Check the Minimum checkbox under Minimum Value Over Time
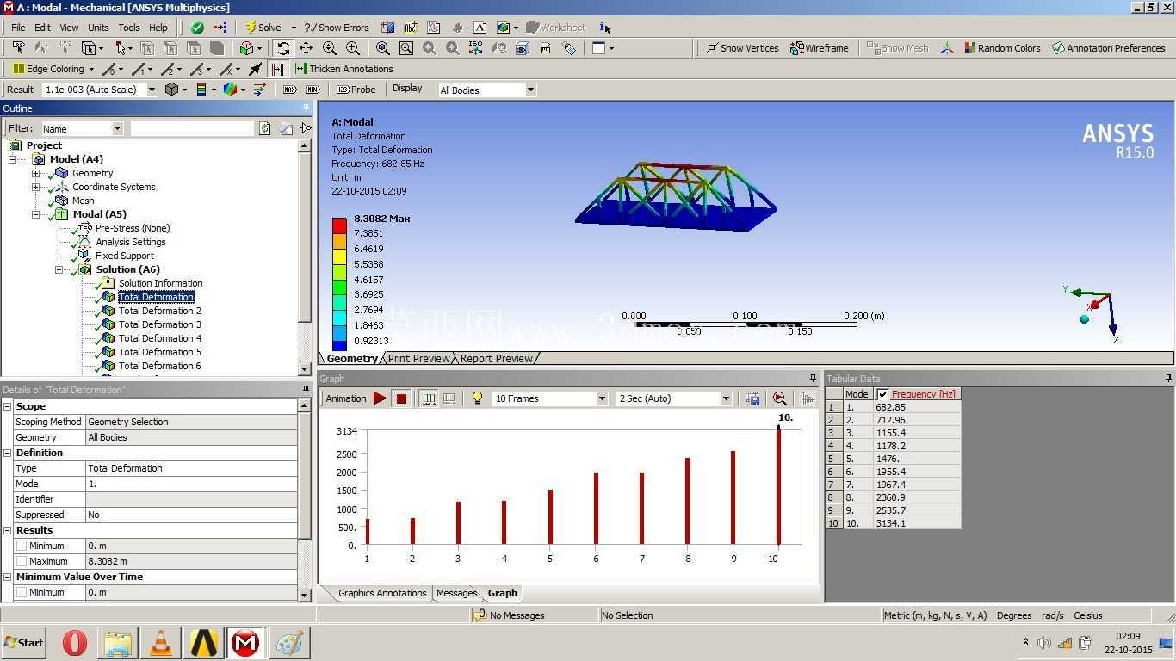Image resolution: width=1176 pixels, height=661 pixels. tap(22, 592)
